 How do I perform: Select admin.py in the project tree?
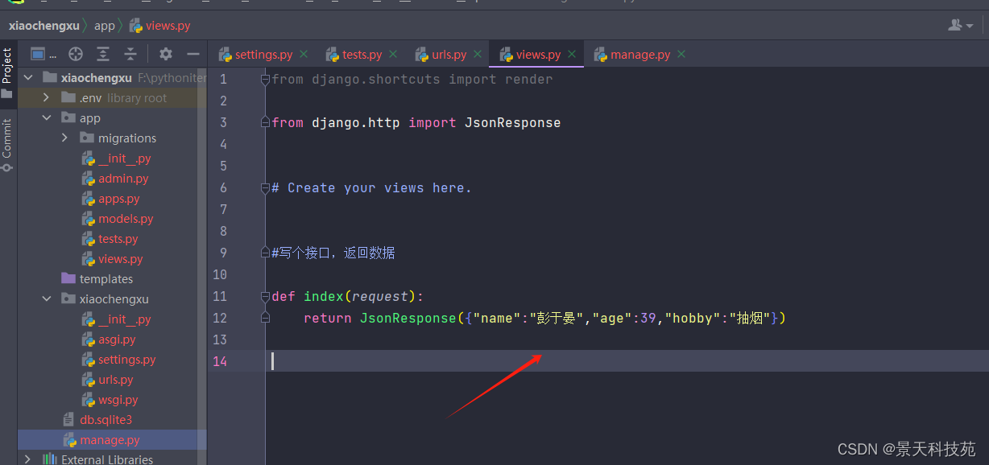point(123,179)
